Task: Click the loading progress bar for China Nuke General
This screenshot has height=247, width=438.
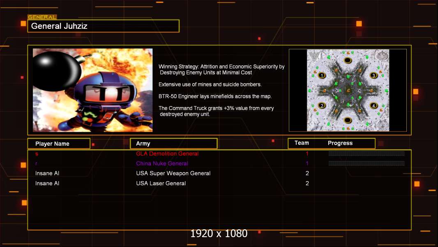Action: (x=367, y=163)
